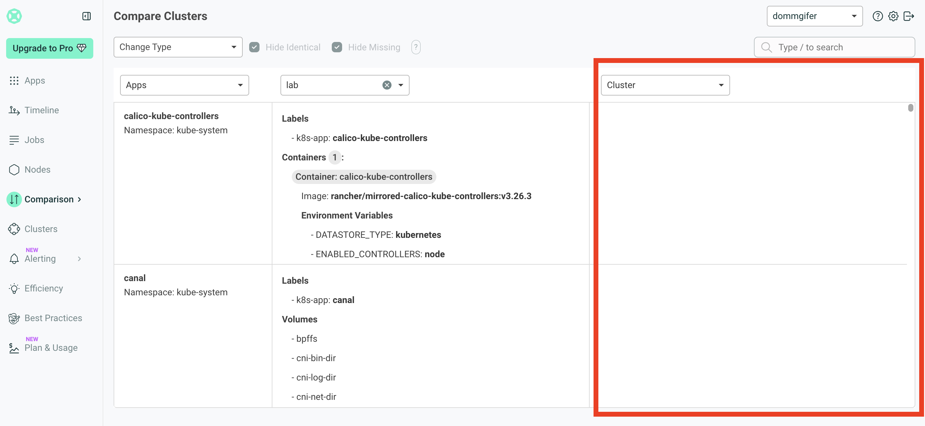Viewport: 925px width, 426px height.
Task: Click the question mark hint next to Hide Missing
Action: coord(416,47)
